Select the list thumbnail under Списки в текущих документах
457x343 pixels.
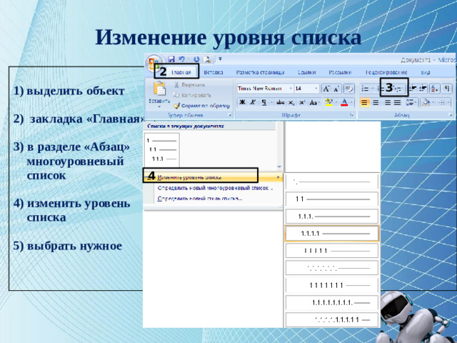click(162, 149)
